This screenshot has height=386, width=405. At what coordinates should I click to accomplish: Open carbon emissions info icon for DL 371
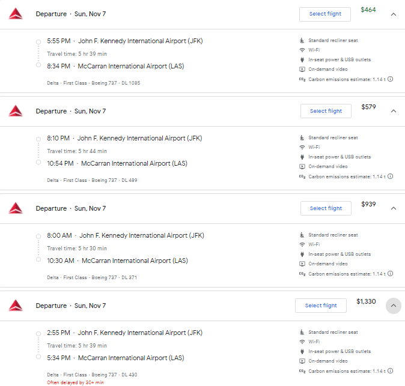point(390,274)
